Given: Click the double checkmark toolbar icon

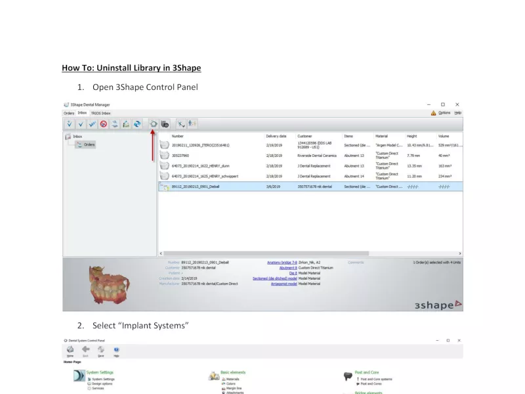Looking at the screenshot, I should (92, 124).
